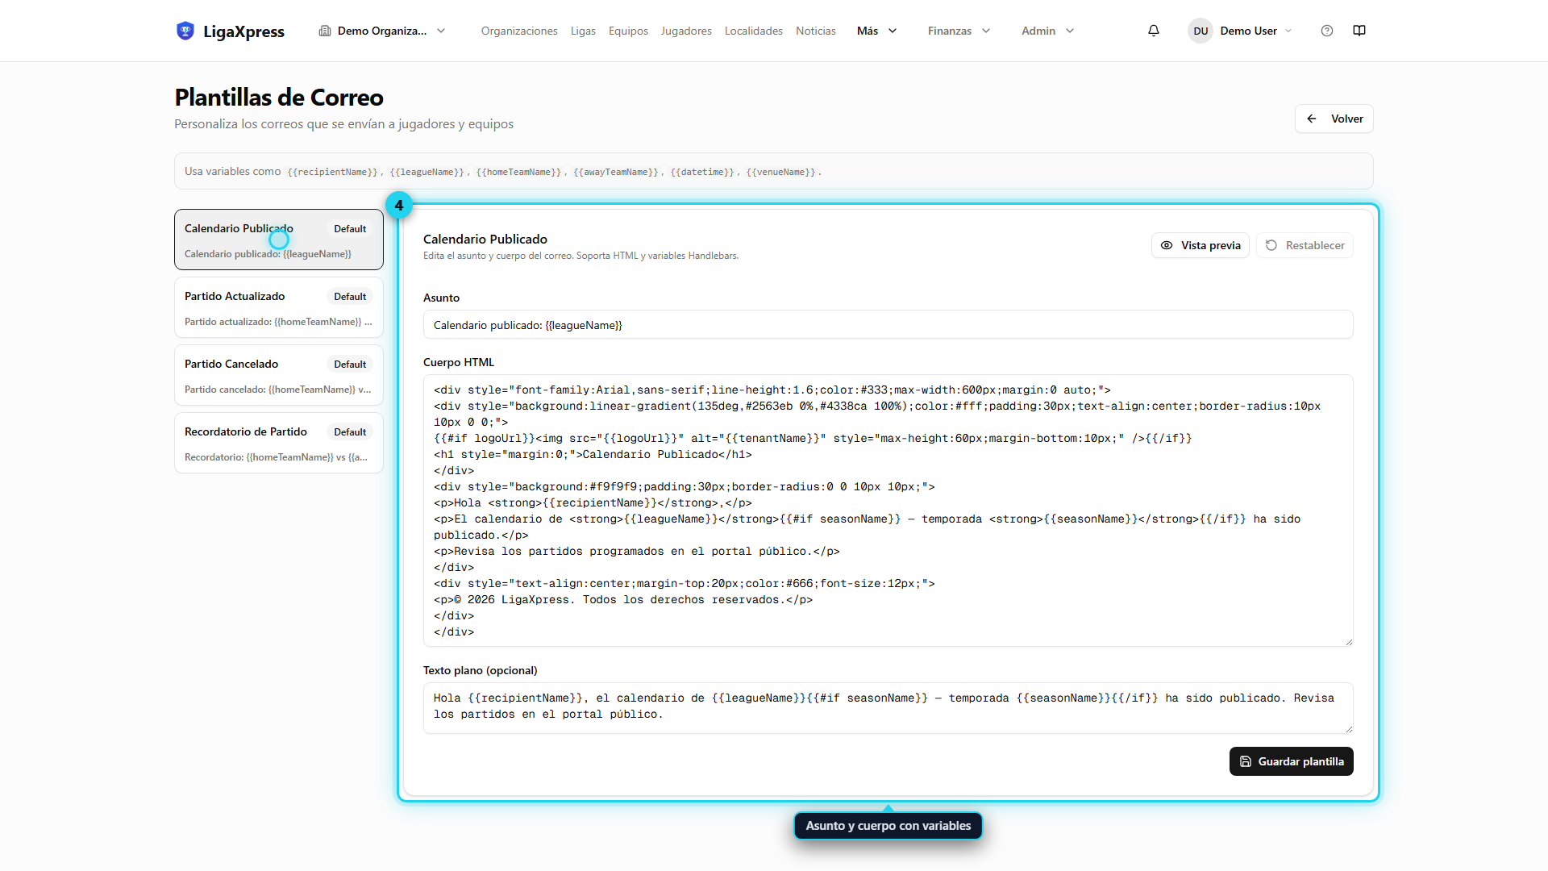Viewport: 1548px width, 871px height.
Task: Click the Guardar plantilla button
Action: pos(1291,761)
